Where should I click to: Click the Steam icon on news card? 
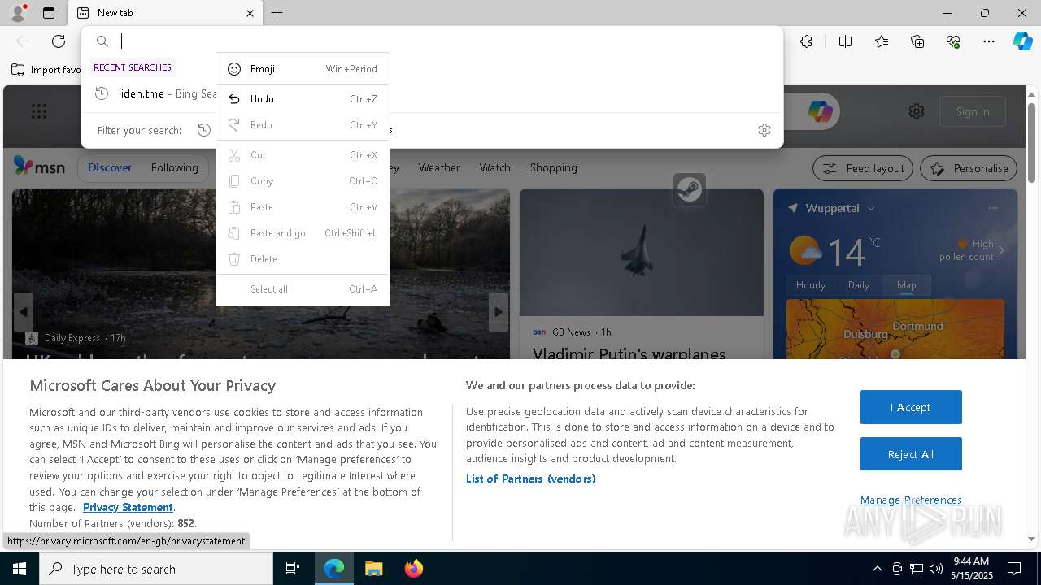[689, 189]
